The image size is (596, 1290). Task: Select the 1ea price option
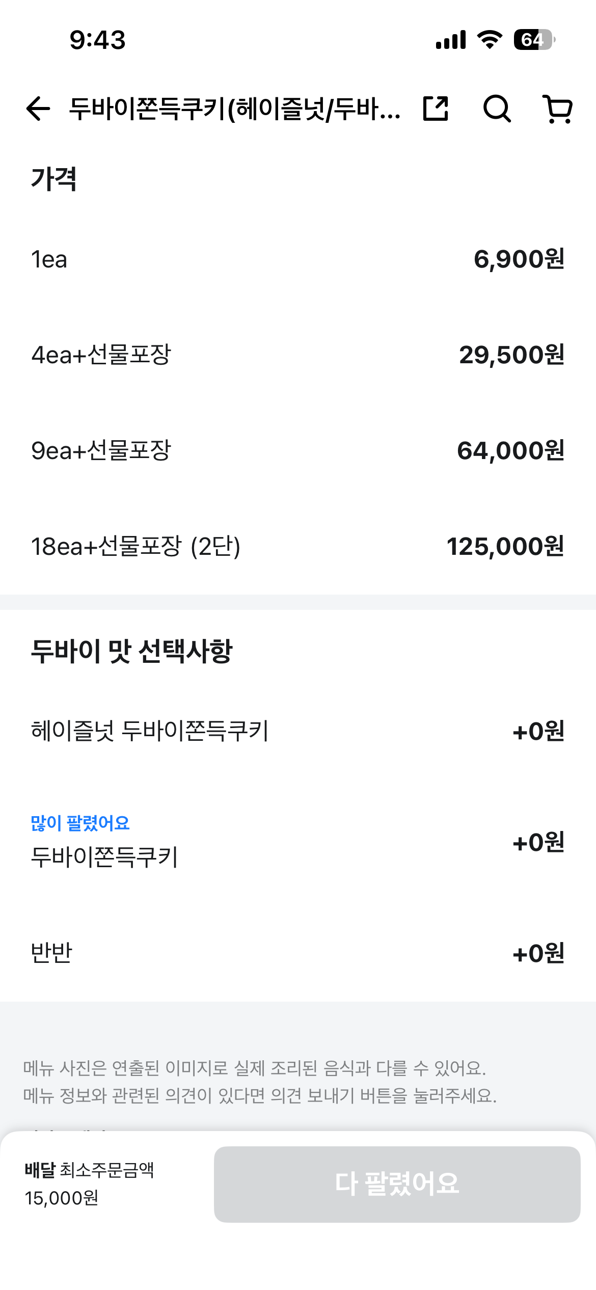(x=298, y=259)
